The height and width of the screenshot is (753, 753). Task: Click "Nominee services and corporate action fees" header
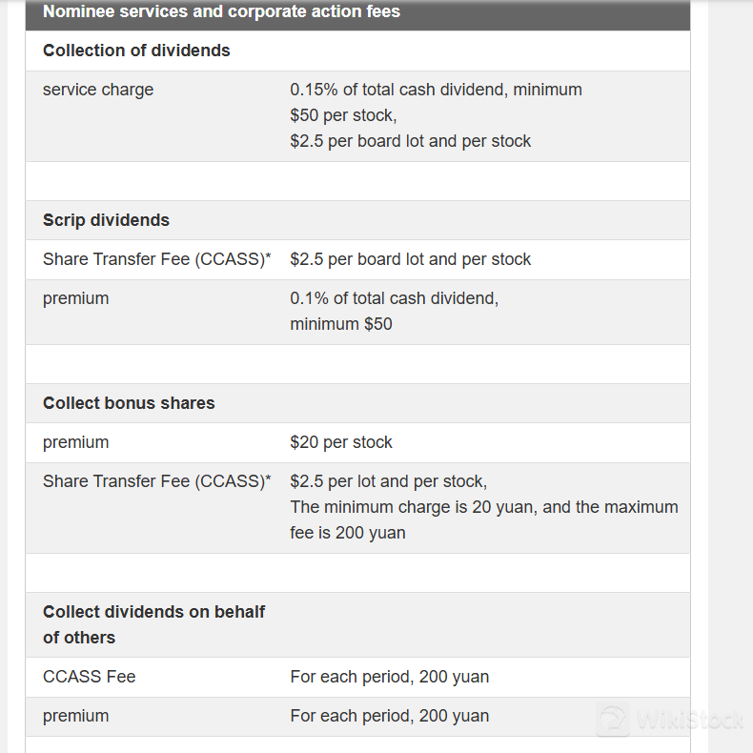click(221, 12)
